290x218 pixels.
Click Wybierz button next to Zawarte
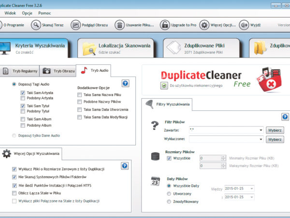pos(275,130)
